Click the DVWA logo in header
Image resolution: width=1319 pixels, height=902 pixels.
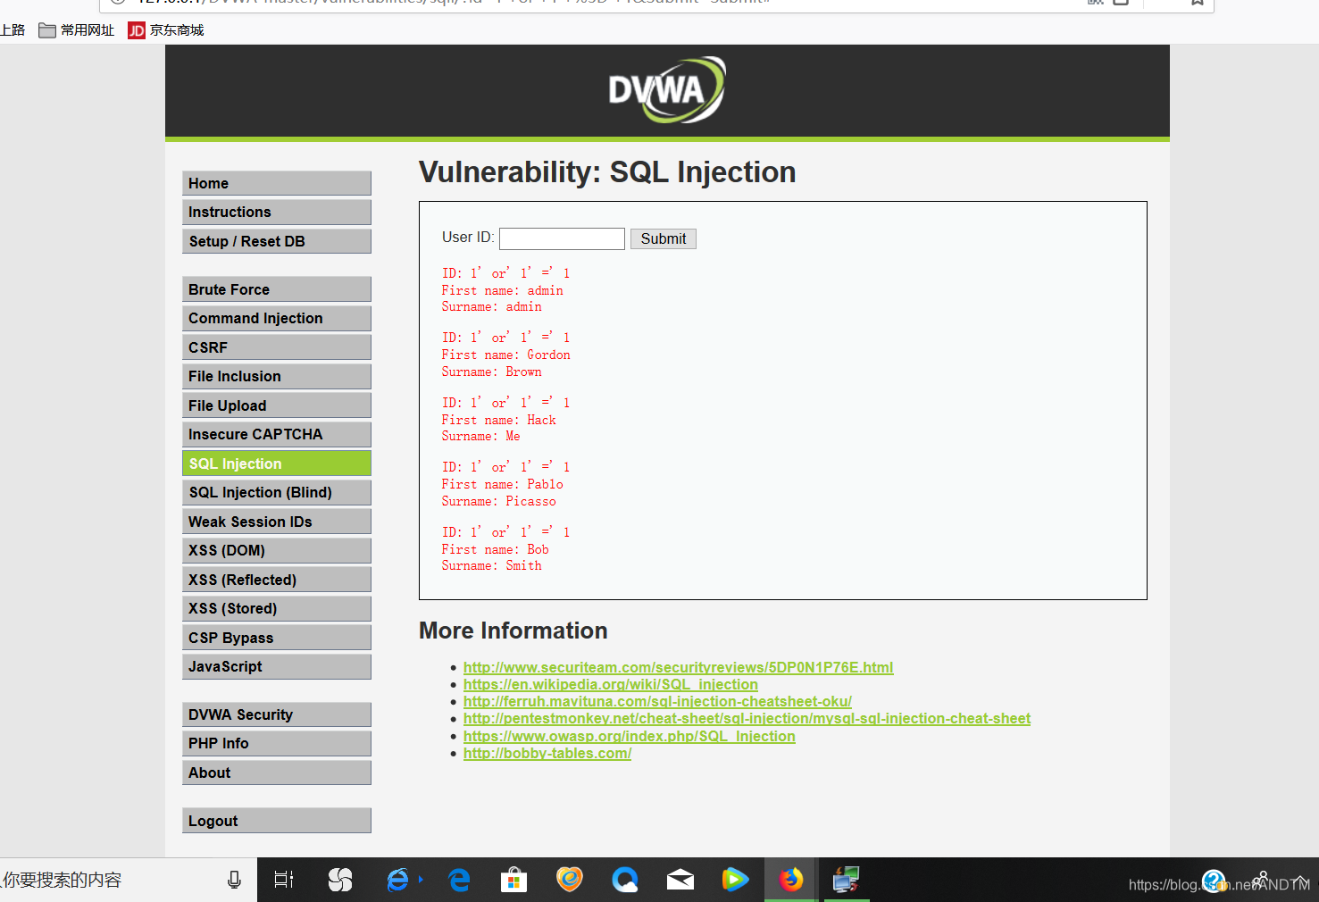(x=667, y=90)
